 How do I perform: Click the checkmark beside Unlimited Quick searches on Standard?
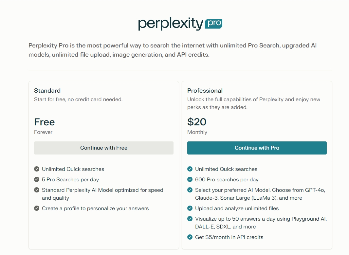37,169
